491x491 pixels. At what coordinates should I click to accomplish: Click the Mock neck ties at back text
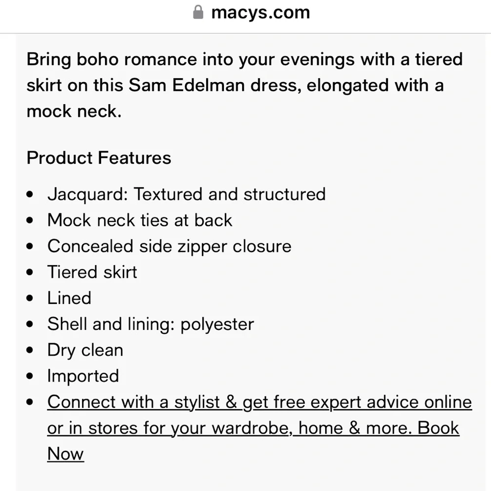(x=139, y=220)
